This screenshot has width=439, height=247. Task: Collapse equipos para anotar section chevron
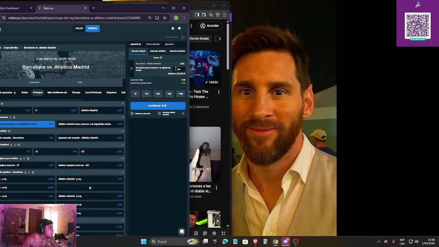tap(122, 158)
